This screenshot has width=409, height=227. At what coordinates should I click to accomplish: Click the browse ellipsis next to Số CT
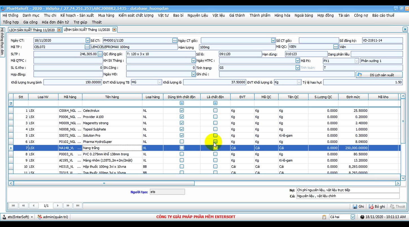[x=174, y=40]
